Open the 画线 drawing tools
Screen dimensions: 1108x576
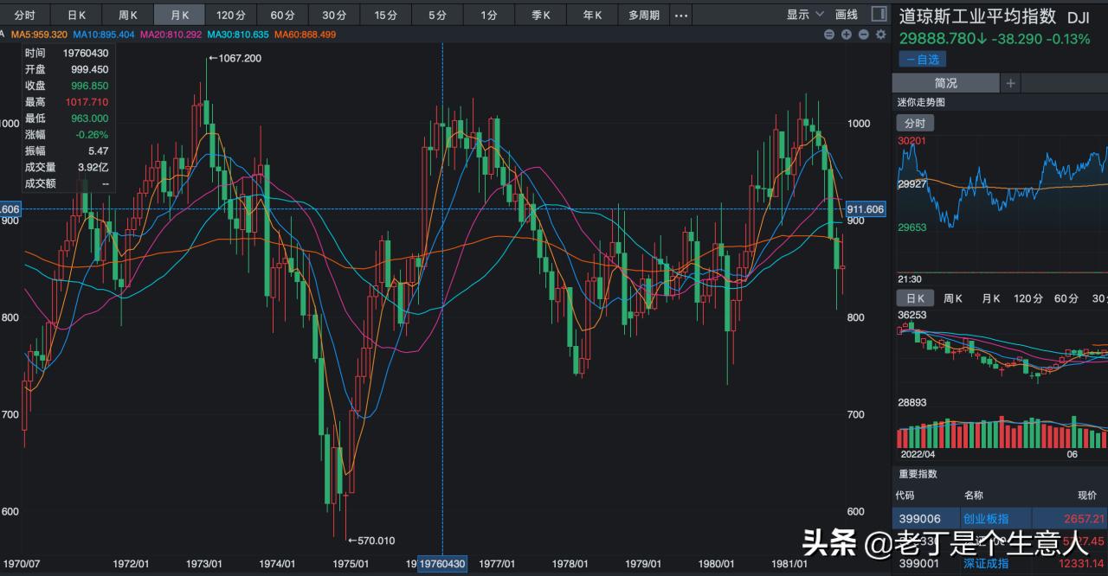point(846,15)
